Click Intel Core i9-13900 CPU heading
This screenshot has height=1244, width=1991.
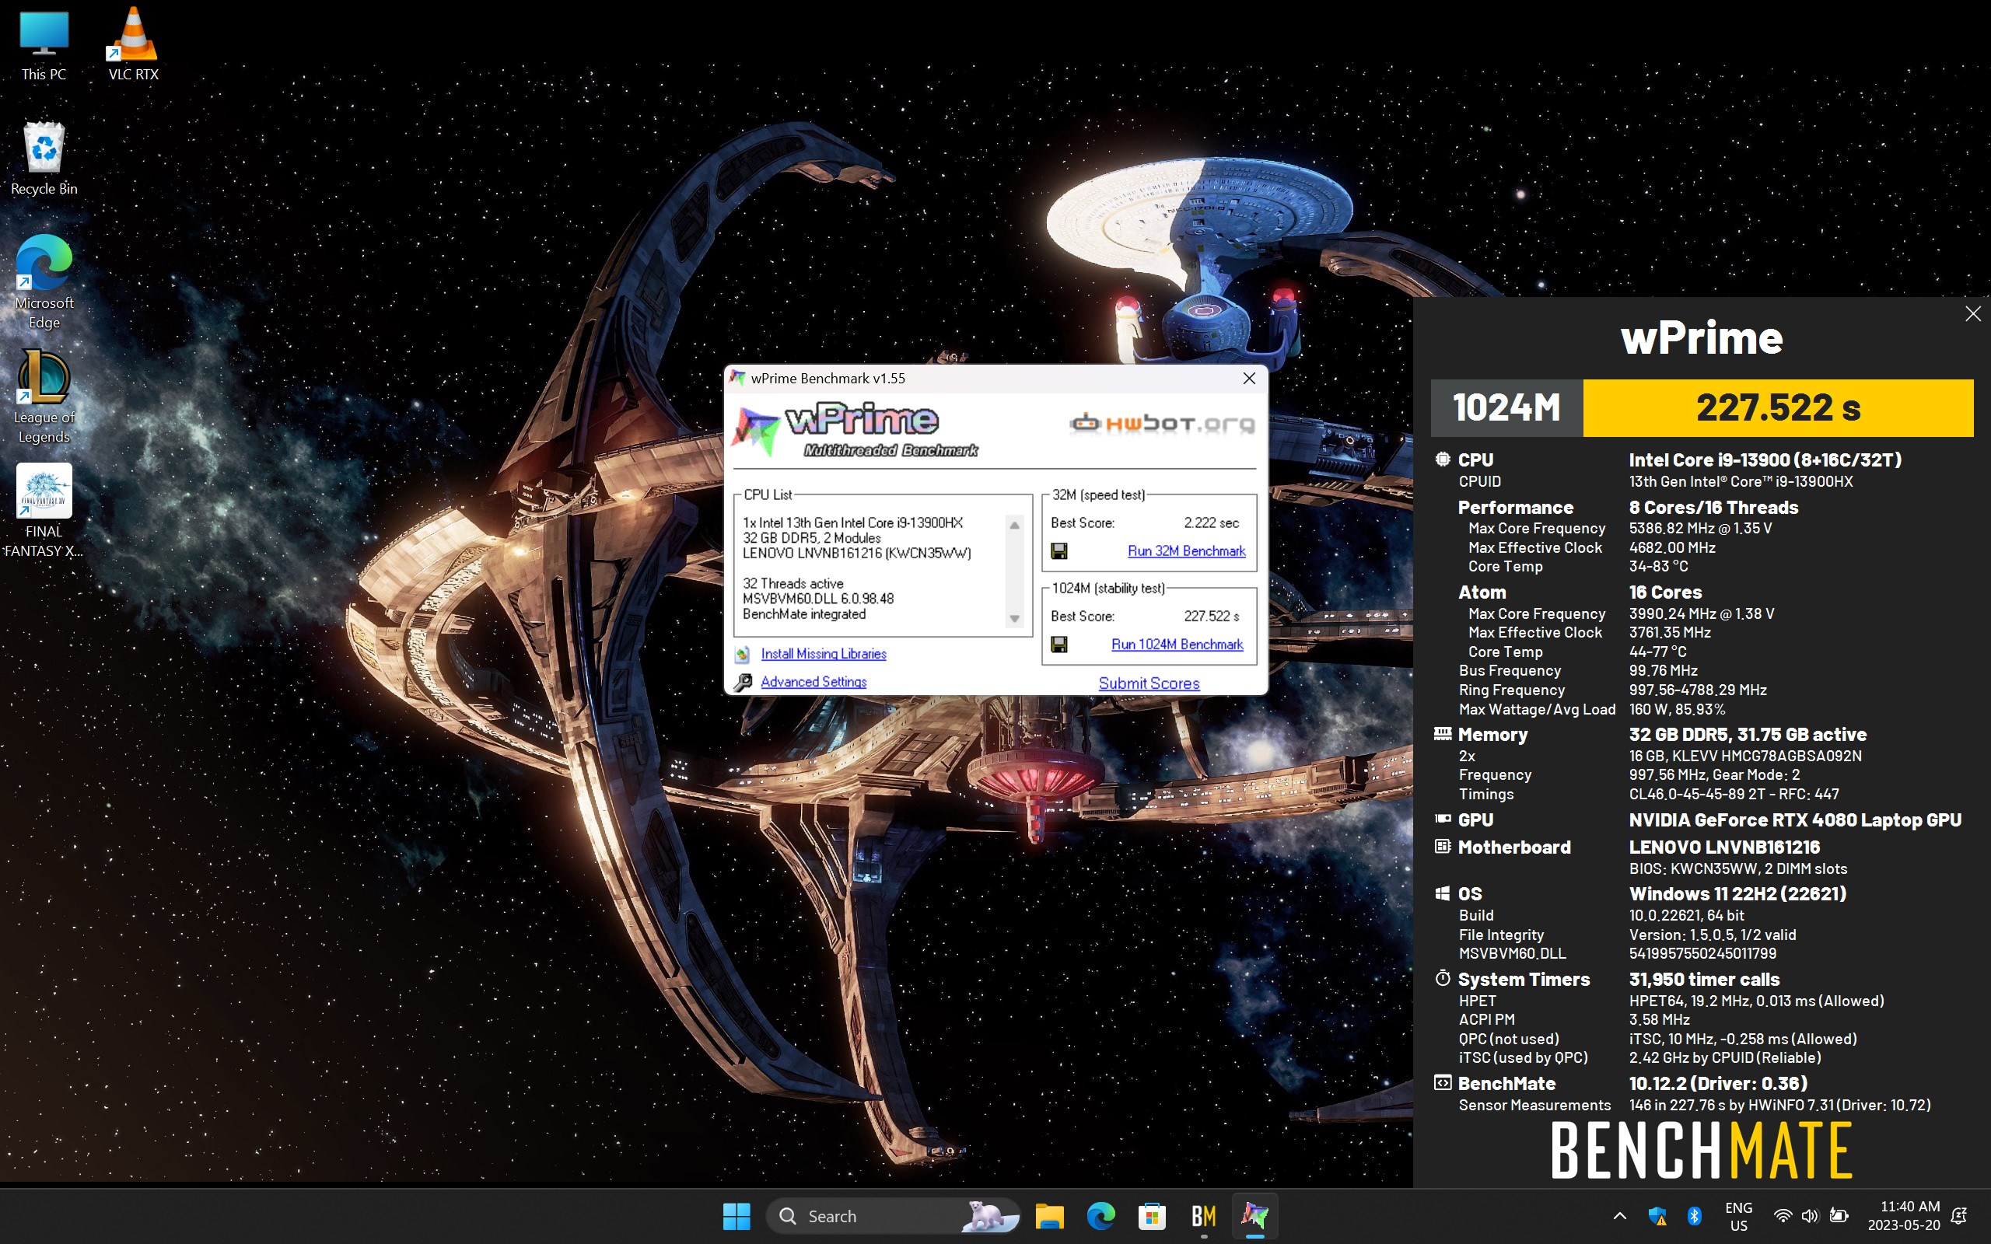coord(1765,460)
